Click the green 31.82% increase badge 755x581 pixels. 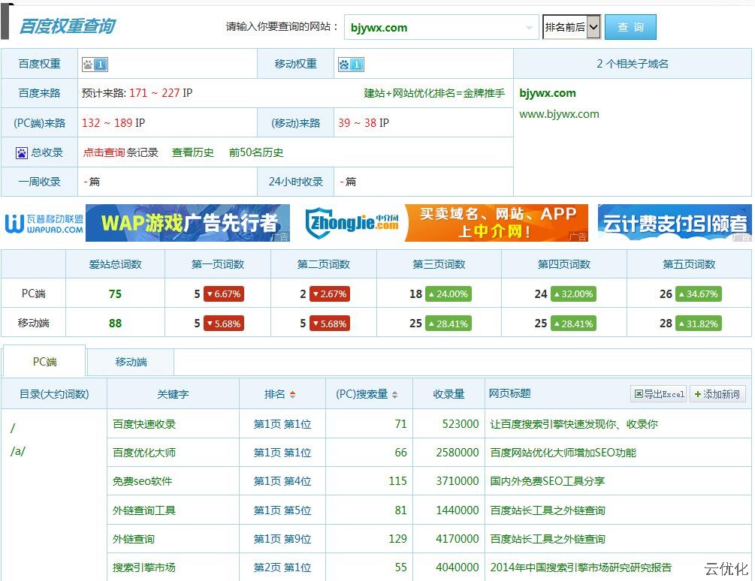click(x=699, y=324)
